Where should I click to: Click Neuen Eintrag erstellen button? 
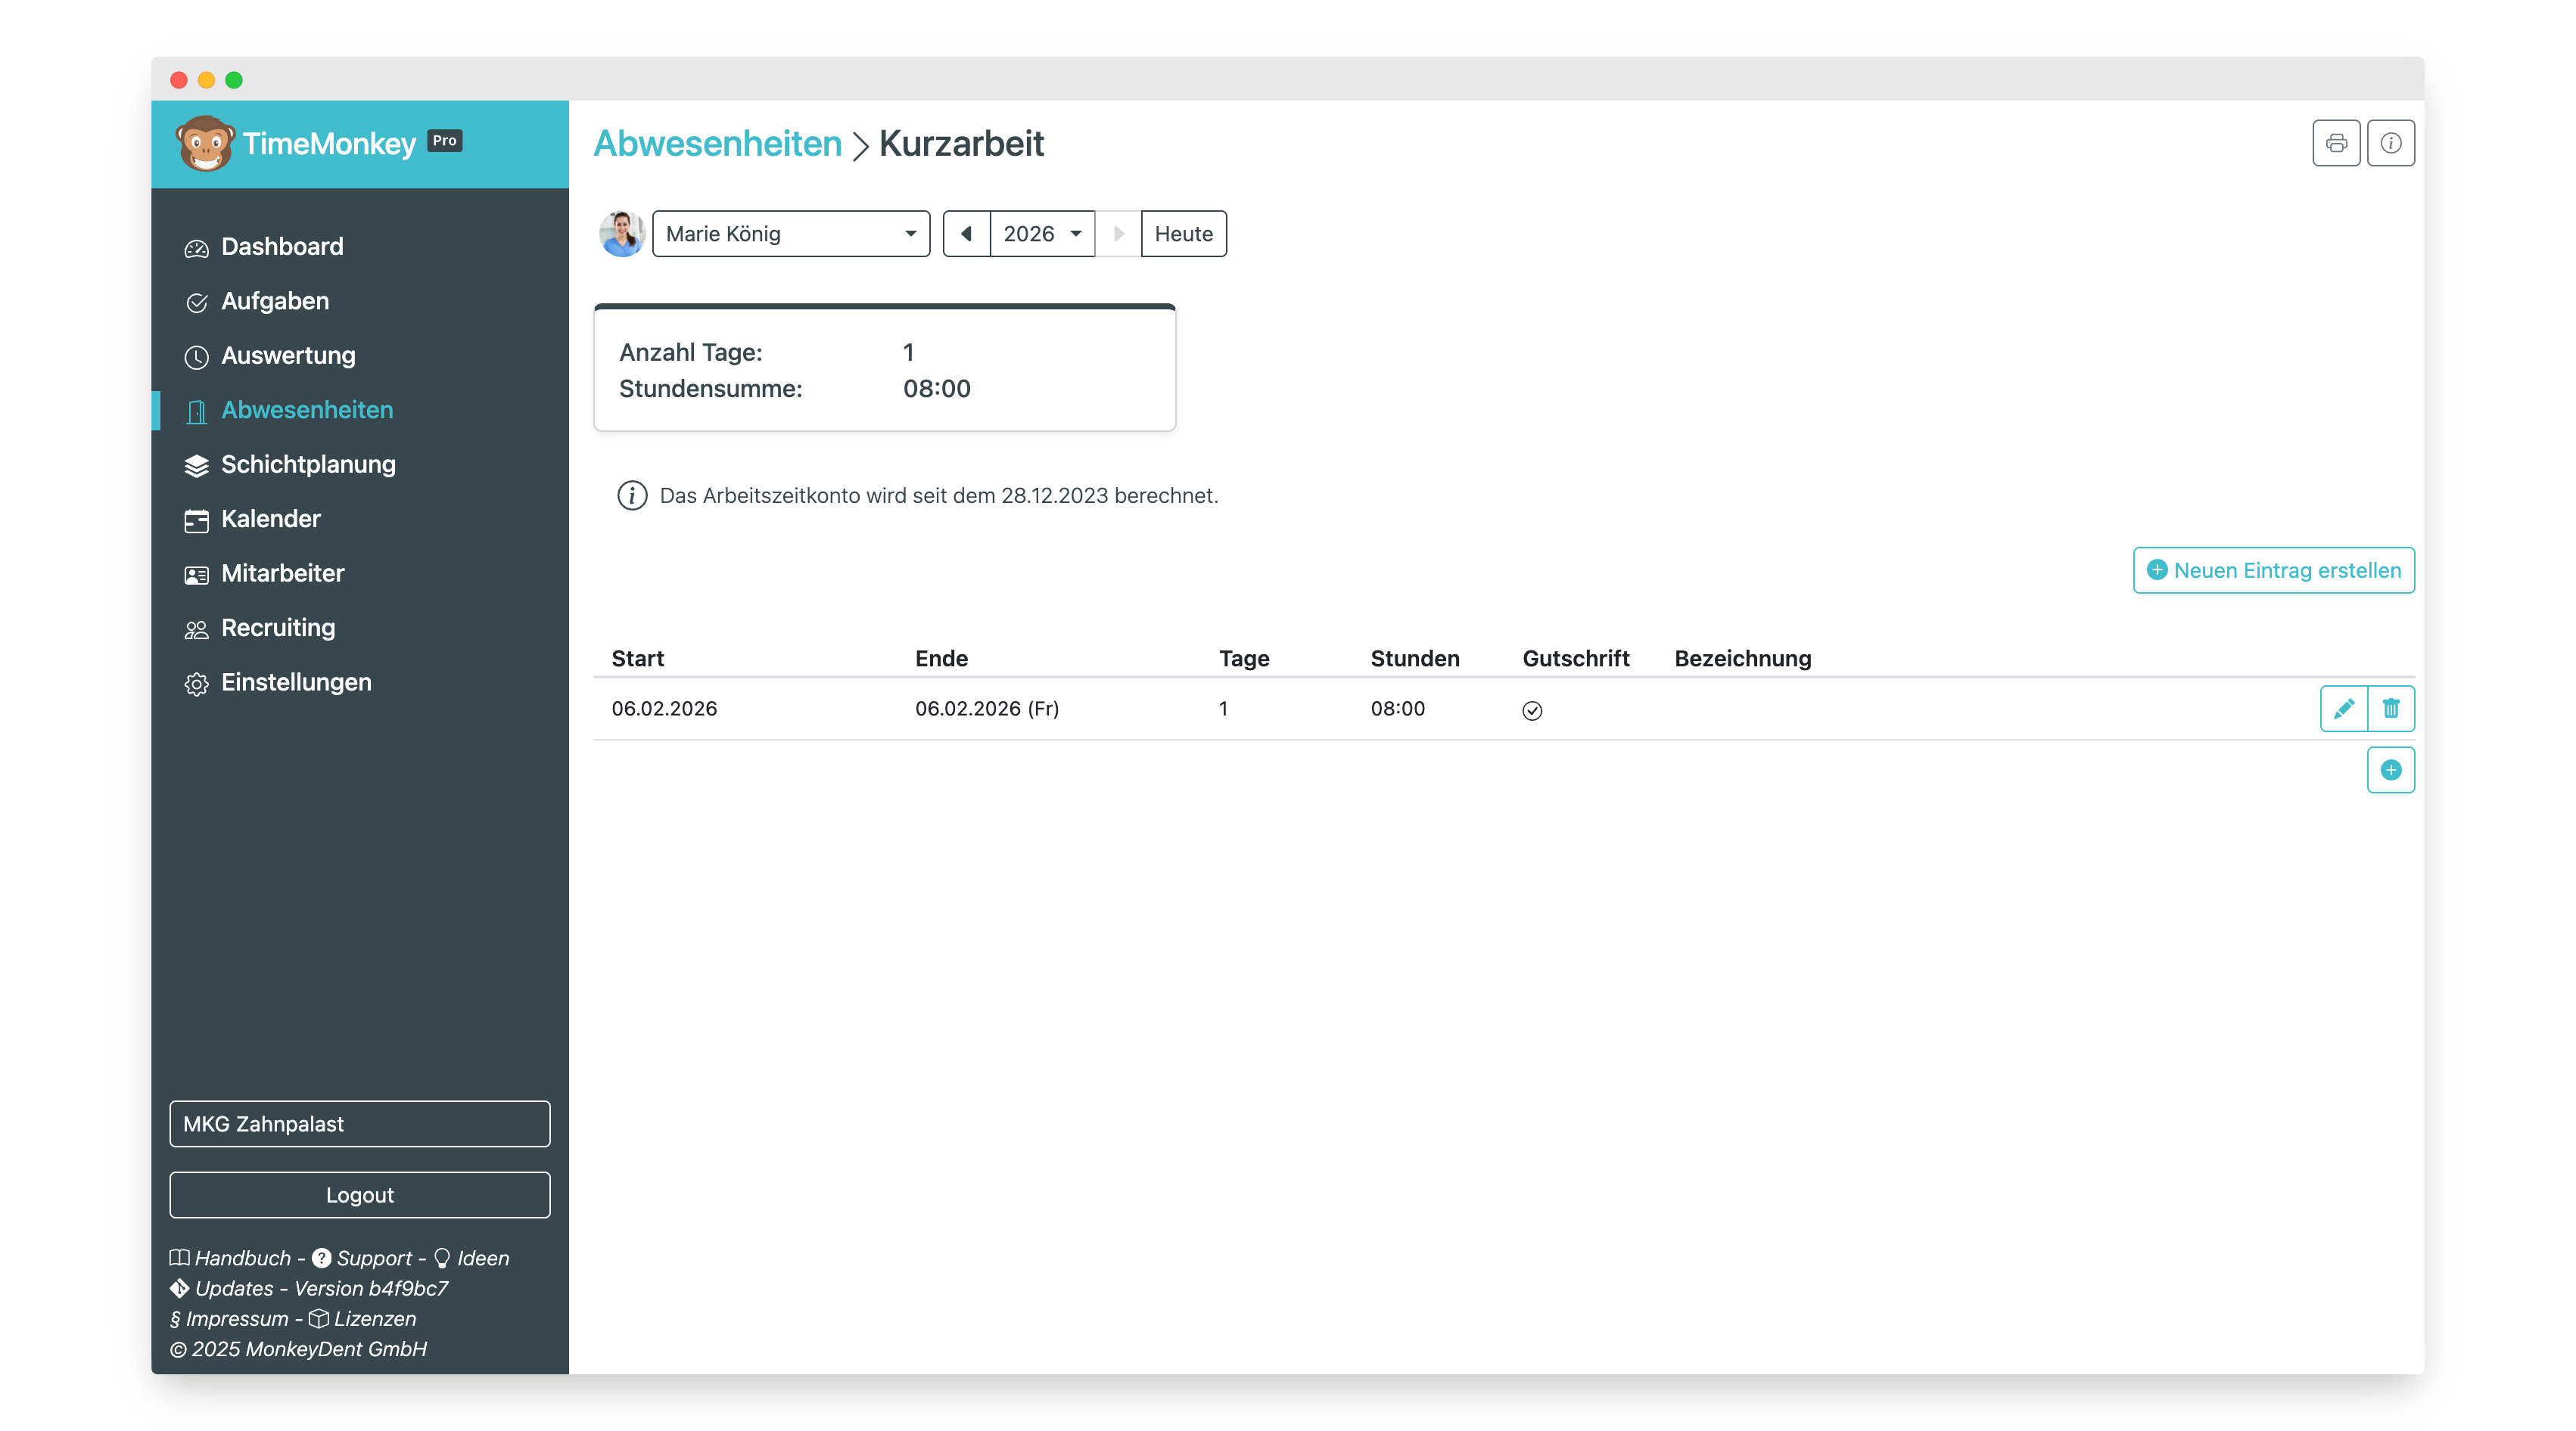tap(2273, 570)
